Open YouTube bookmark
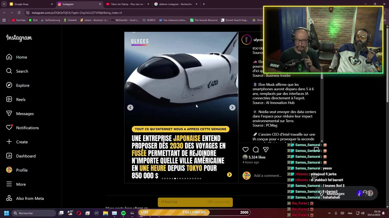 coord(19,20)
